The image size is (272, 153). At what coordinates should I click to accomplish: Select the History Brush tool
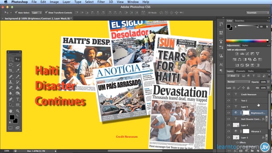pyautogui.click(x=17, y=82)
